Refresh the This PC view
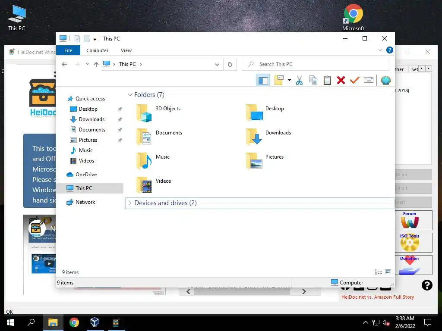 click(230, 65)
